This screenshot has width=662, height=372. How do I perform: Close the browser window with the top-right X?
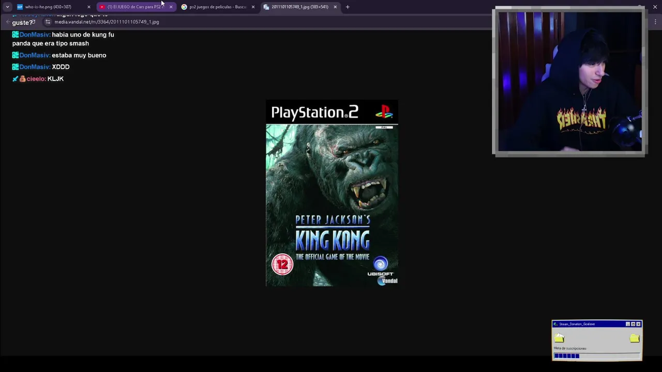(x=655, y=7)
